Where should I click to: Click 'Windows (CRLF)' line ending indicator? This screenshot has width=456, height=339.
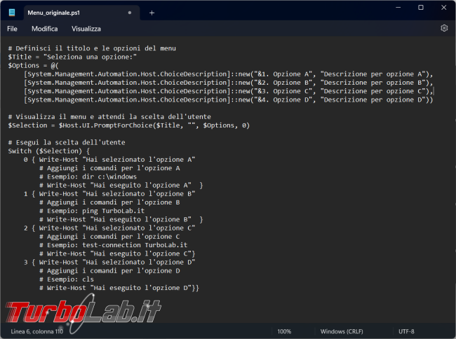coord(342,331)
